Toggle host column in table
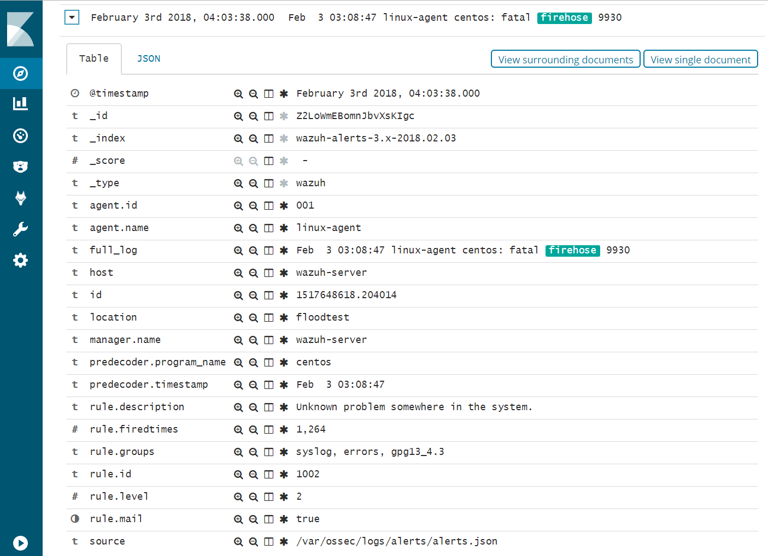Viewport: 768px width, 556px height. tap(269, 273)
